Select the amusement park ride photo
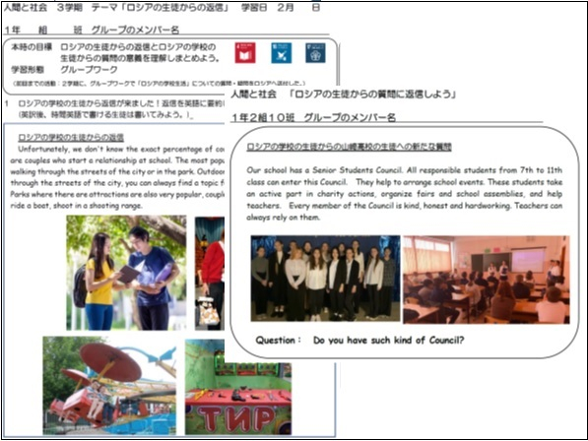Image resolution: width=588 pixels, height=441 pixels. [x=109, y=385]
